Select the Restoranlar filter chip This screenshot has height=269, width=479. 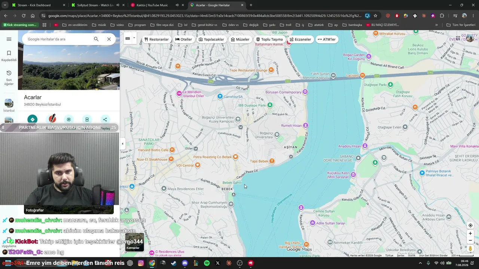point(156,39)
